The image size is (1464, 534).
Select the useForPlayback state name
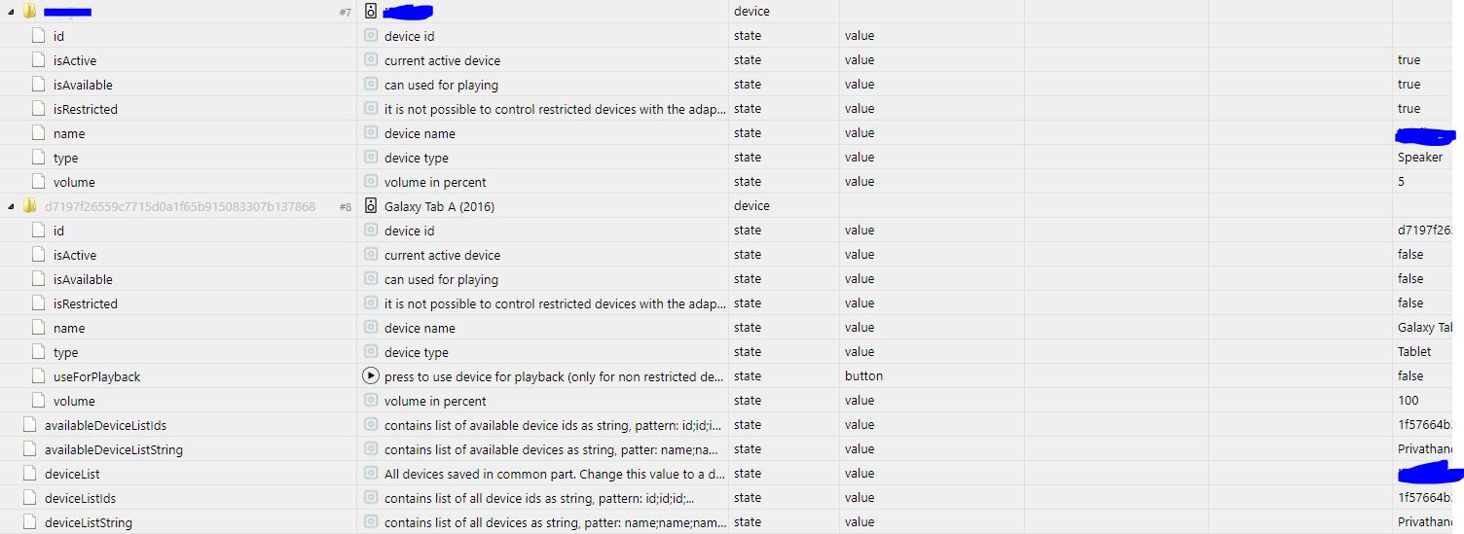[x=97, y=376]
